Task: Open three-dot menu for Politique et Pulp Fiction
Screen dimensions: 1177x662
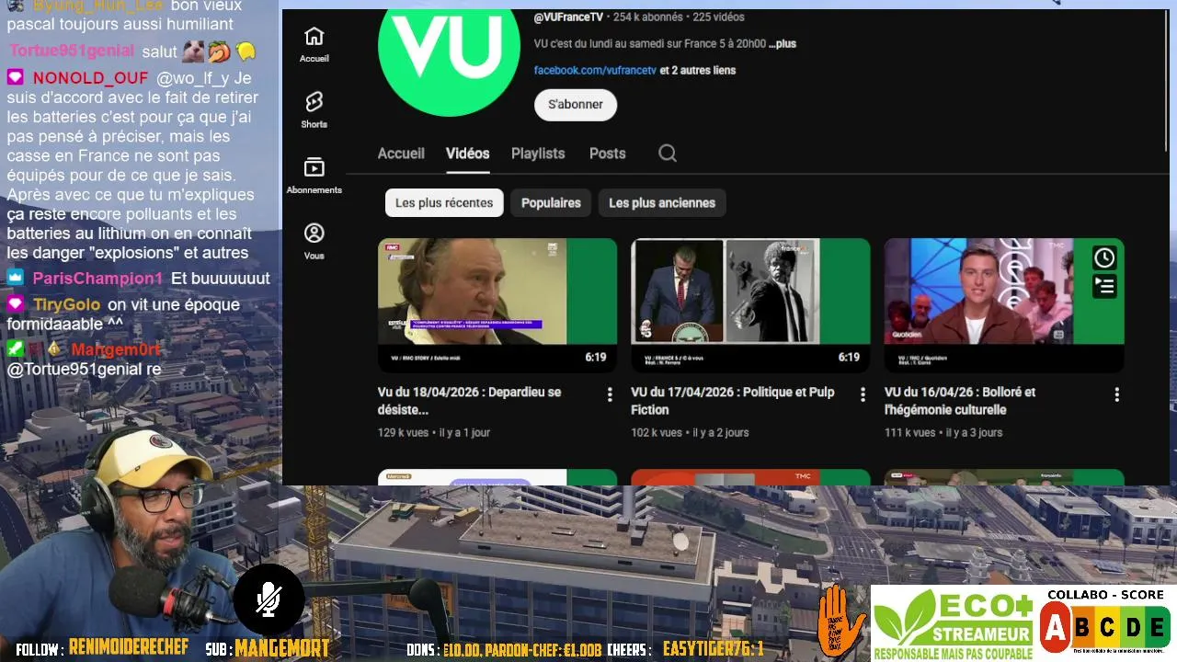Action: pos(863,394)
